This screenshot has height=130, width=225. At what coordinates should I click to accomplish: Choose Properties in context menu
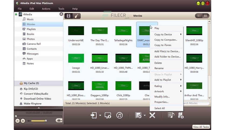click(x=166, y=102)
